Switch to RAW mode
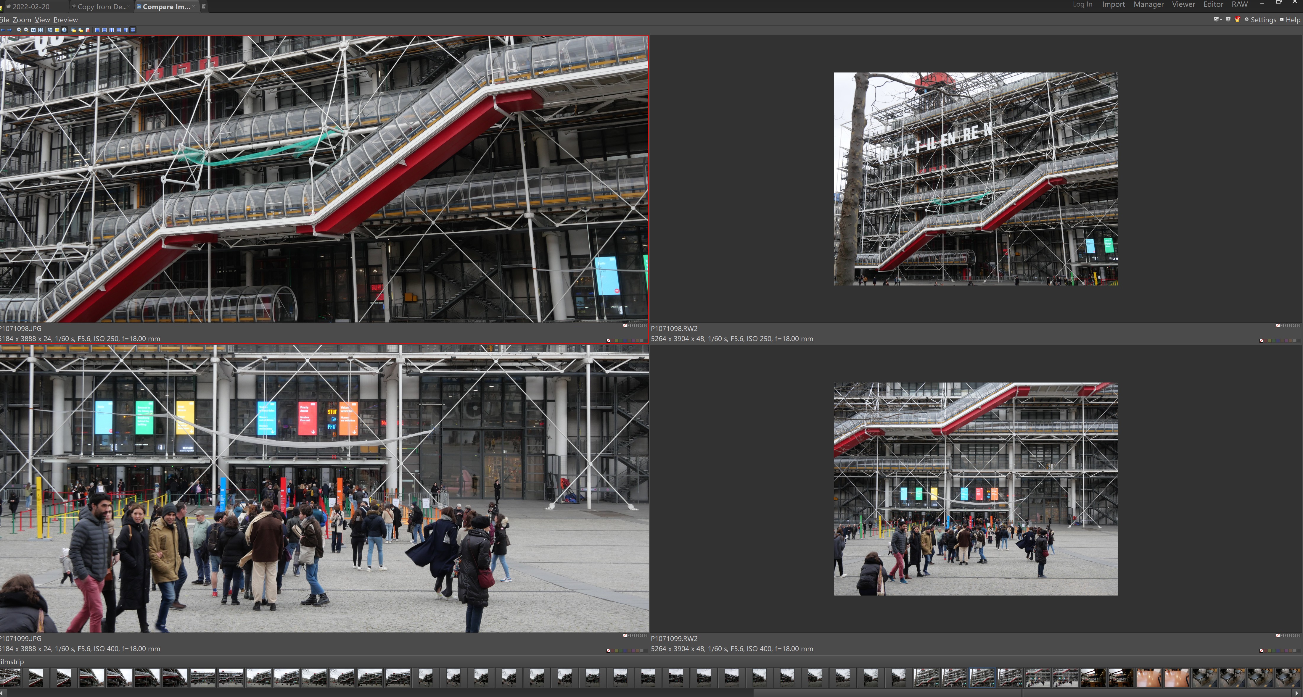Image resolution: width=1303 pixels, height=697 pixels. pos(1239,4)
